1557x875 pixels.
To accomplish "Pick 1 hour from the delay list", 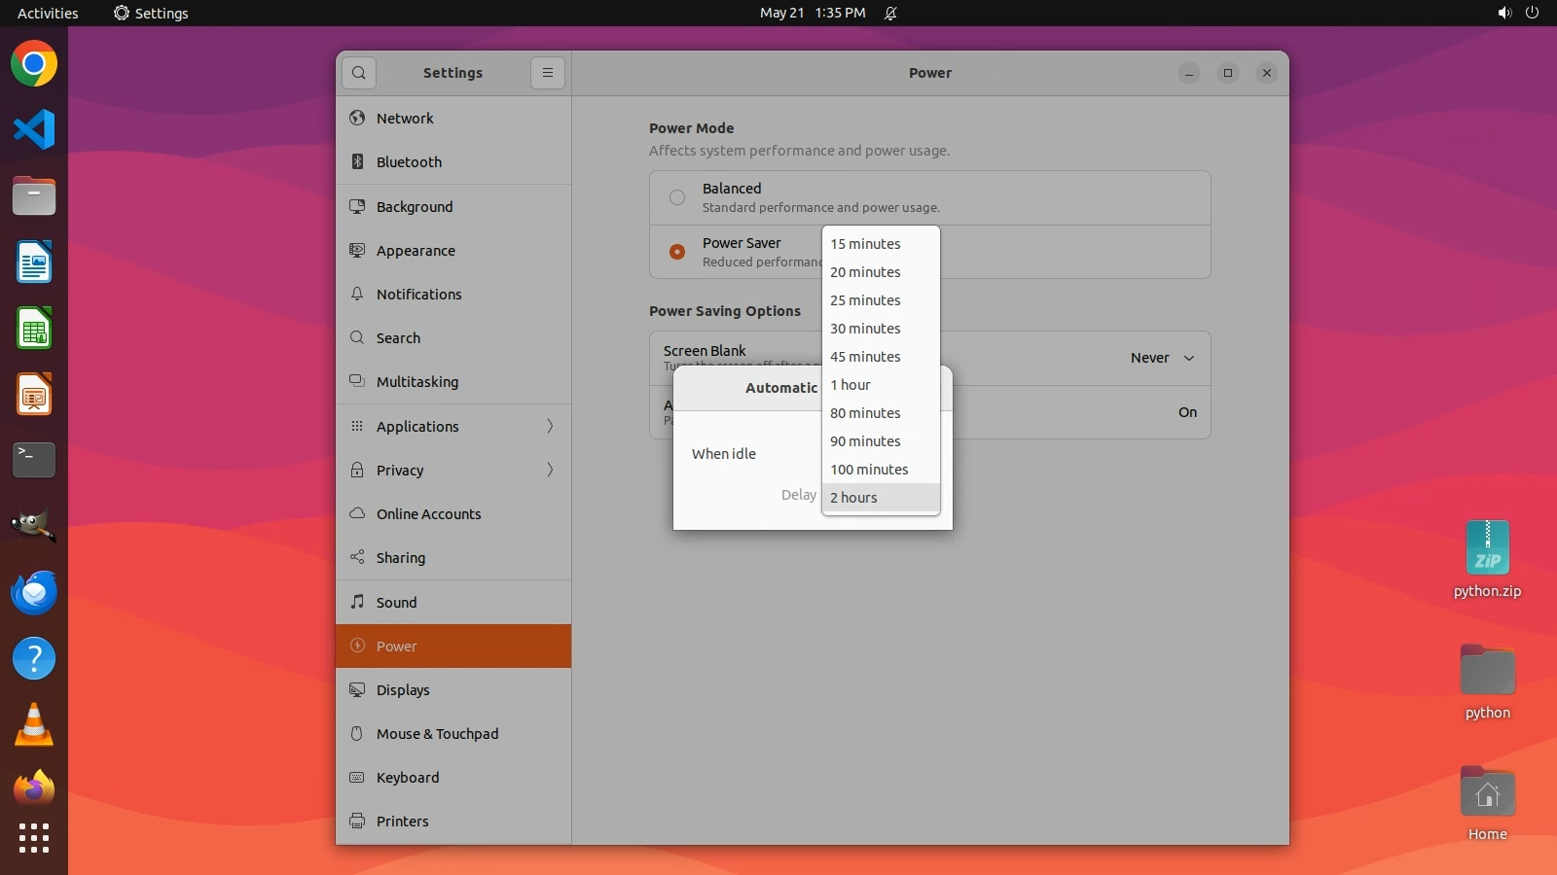I will point(851,385).
